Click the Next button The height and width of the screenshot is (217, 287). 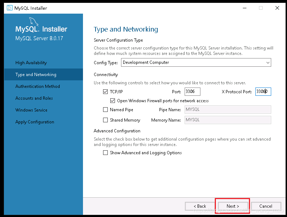point(233,206)
